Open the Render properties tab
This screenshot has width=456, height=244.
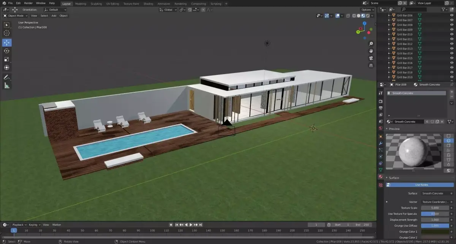click(380, 101)
